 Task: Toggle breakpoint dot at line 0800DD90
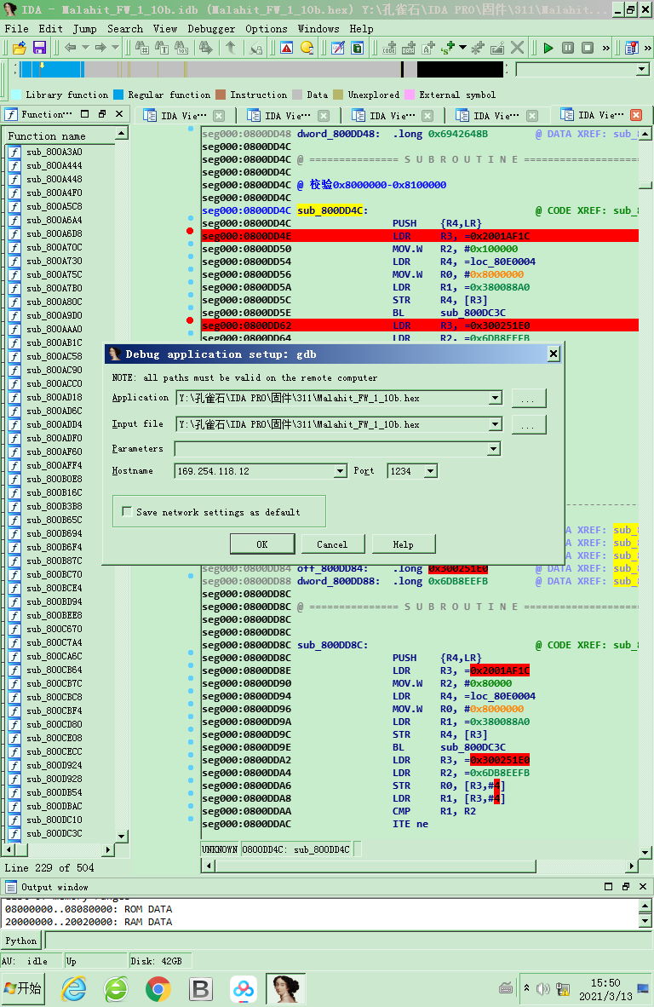191,678
